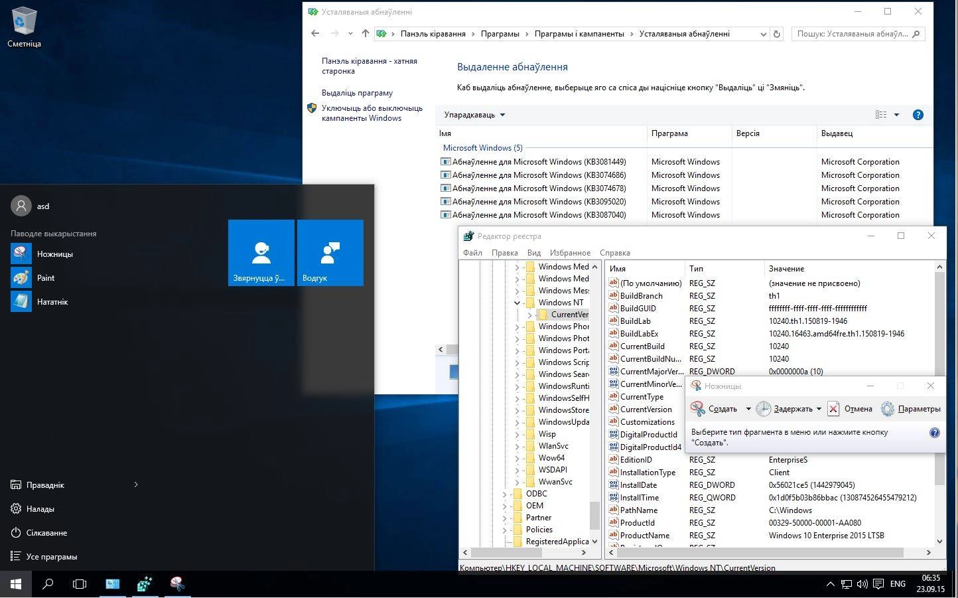Open Task View in taskbar
Screen dimensions: 958x598
pos(80,584)
